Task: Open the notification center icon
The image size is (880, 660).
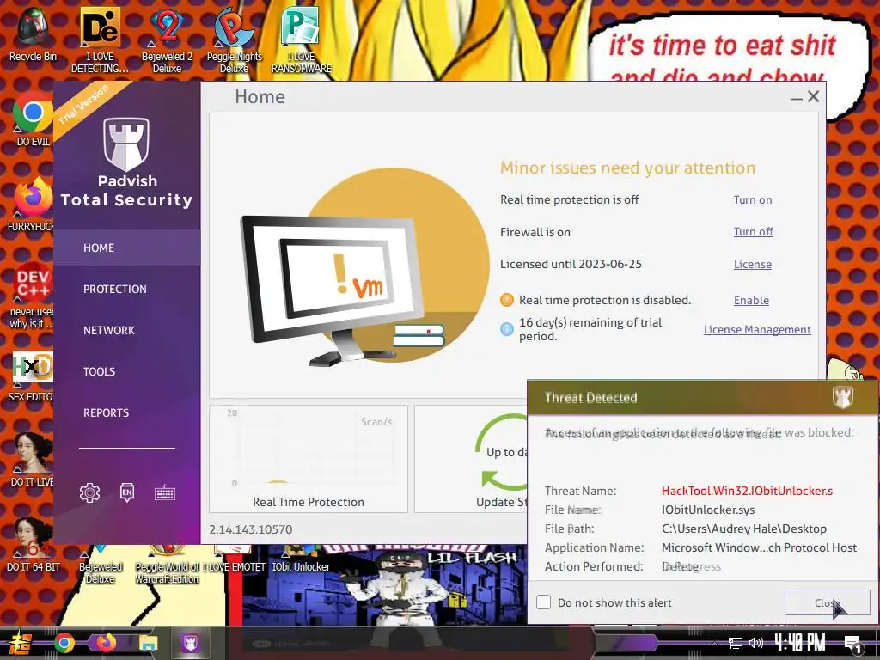Action: pos(853,645)
